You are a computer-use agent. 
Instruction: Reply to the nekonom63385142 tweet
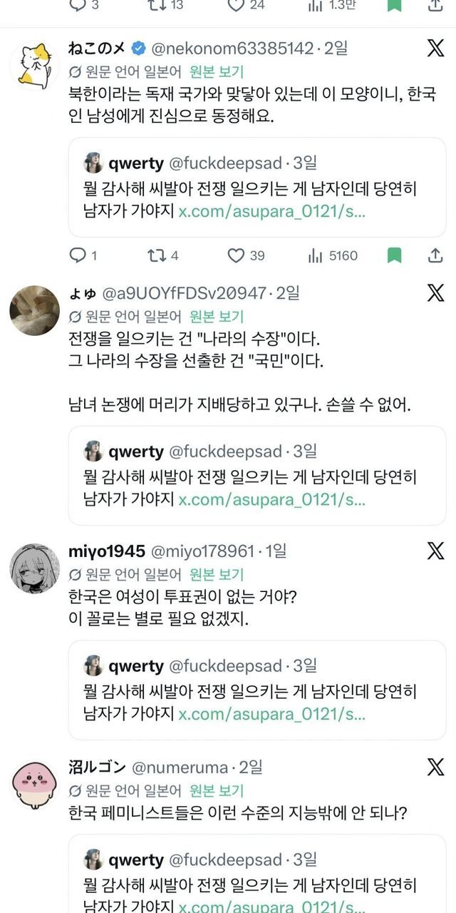(78, 255)
